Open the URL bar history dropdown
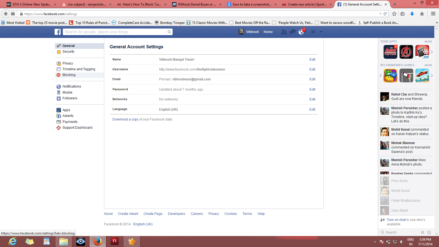 380,14
